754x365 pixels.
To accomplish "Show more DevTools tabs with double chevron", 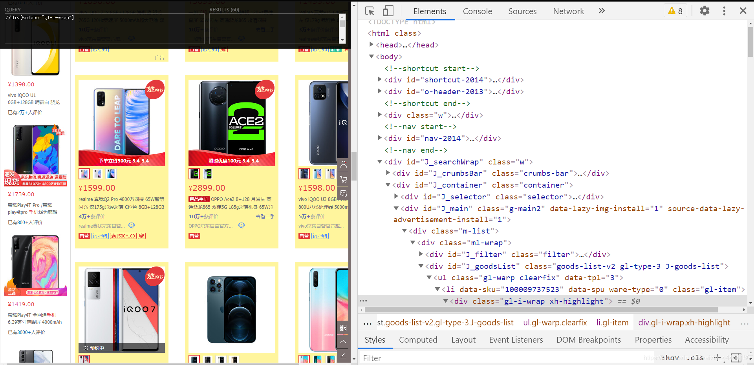I will (x=602, y=11).
